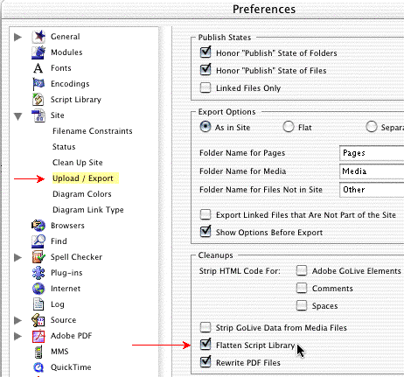Choose the Flat export radio option
This screenshot has width=404, height=377.
(x=289, y=127)
